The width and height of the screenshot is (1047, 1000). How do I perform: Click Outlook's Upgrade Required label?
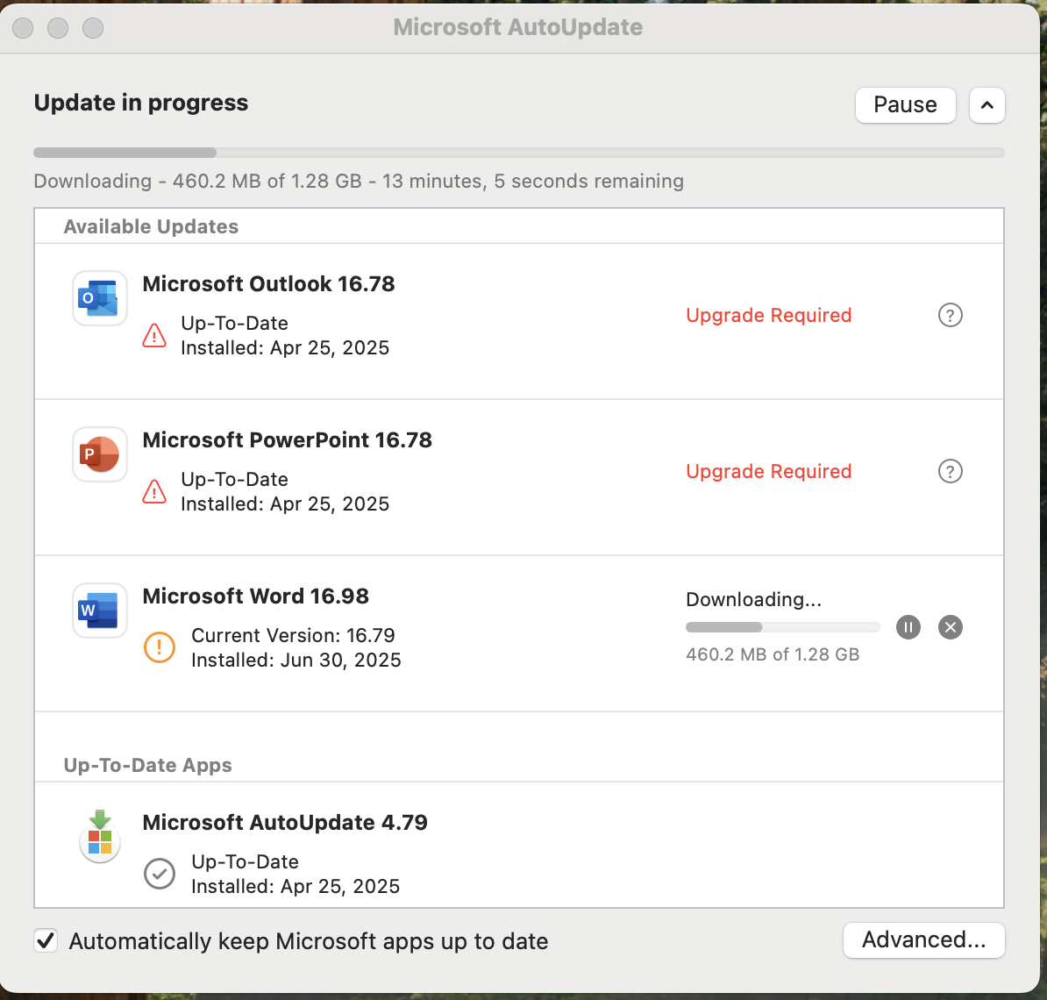click(x=768, y=315)
